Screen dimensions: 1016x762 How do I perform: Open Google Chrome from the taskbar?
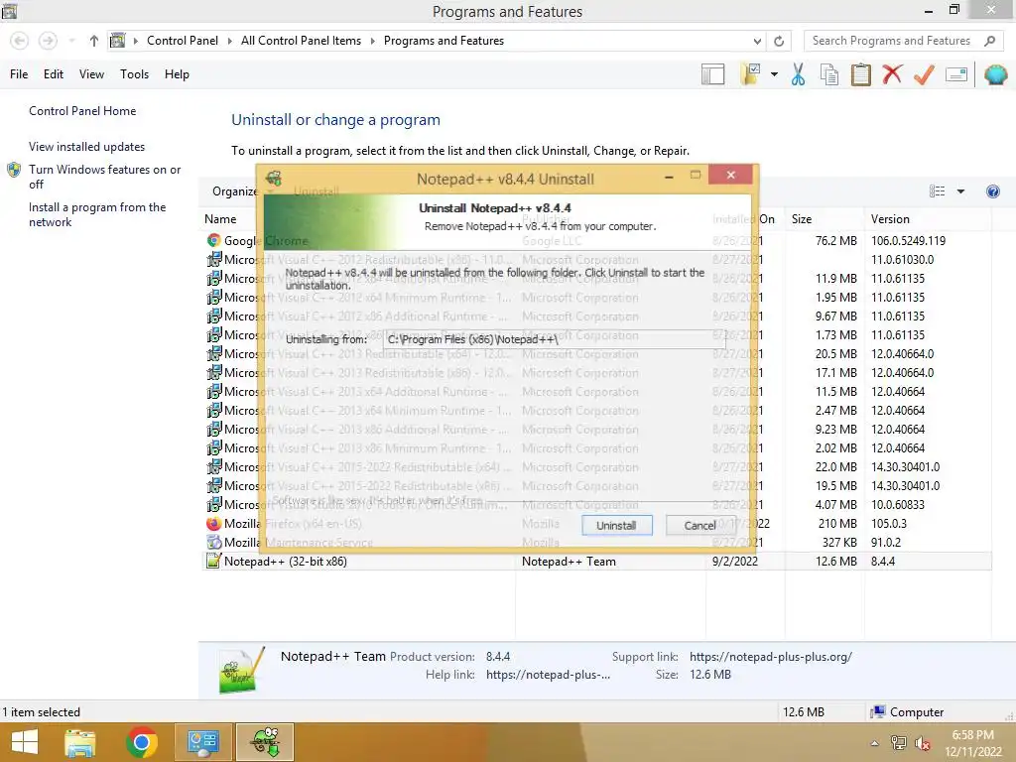click(142, 742)
